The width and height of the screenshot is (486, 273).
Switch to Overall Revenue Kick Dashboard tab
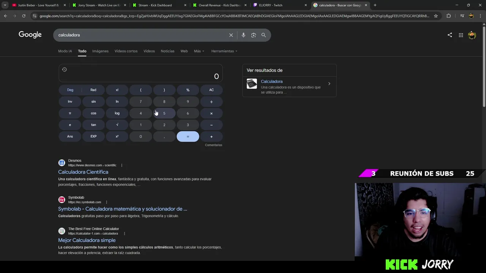point(220,5)
